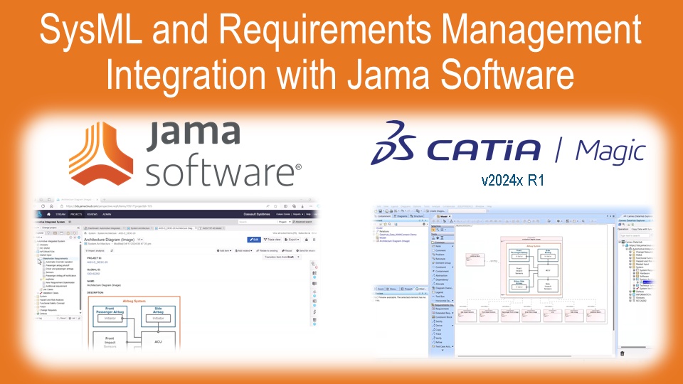Reload the page with browser refresh icon
The width and height of the screenshot is (683, 384).
pos(43,206)
